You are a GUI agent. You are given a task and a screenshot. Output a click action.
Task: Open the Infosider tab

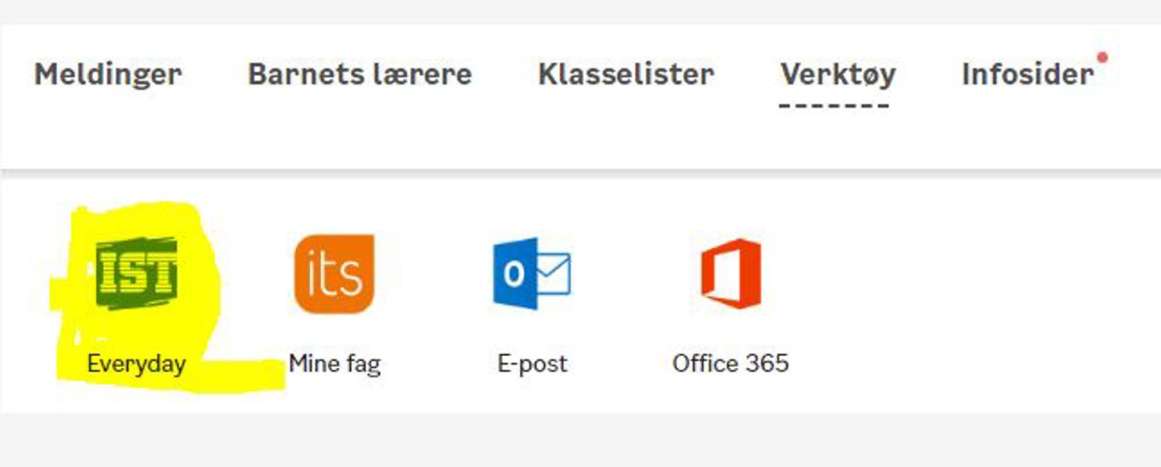point(1027,74)
